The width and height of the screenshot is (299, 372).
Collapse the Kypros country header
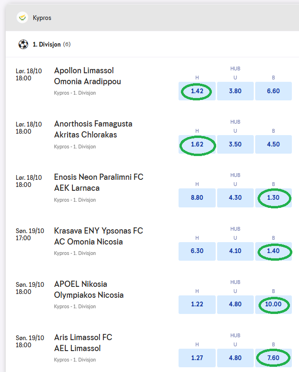point(152,18)
